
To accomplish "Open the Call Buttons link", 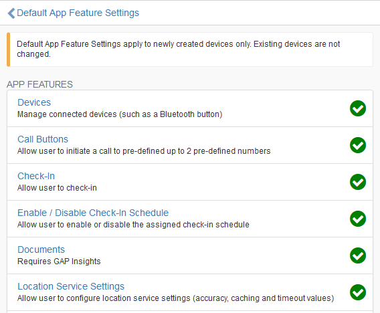I will tap(43, 139).
